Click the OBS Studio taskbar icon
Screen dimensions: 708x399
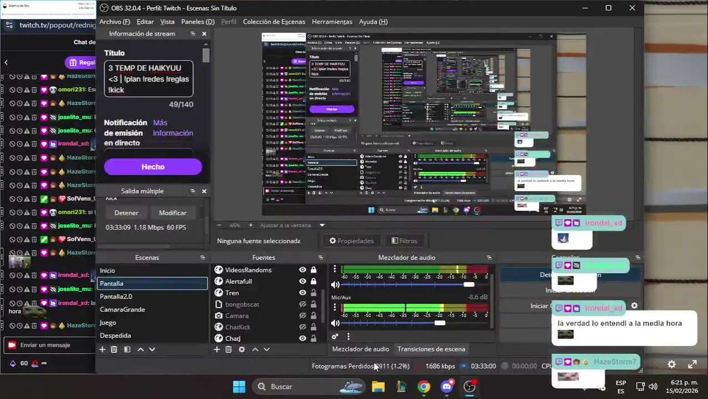(470, 387)
